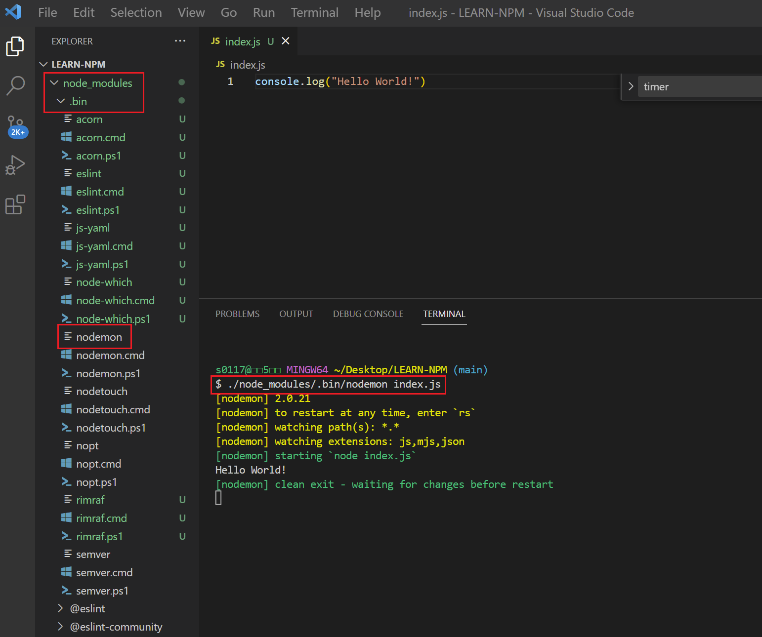
Task: Open the Edit menu
Action: (x=84, y=12)
